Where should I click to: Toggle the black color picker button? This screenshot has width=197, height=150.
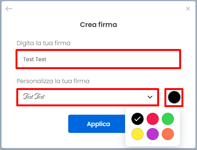pos(174,97)
